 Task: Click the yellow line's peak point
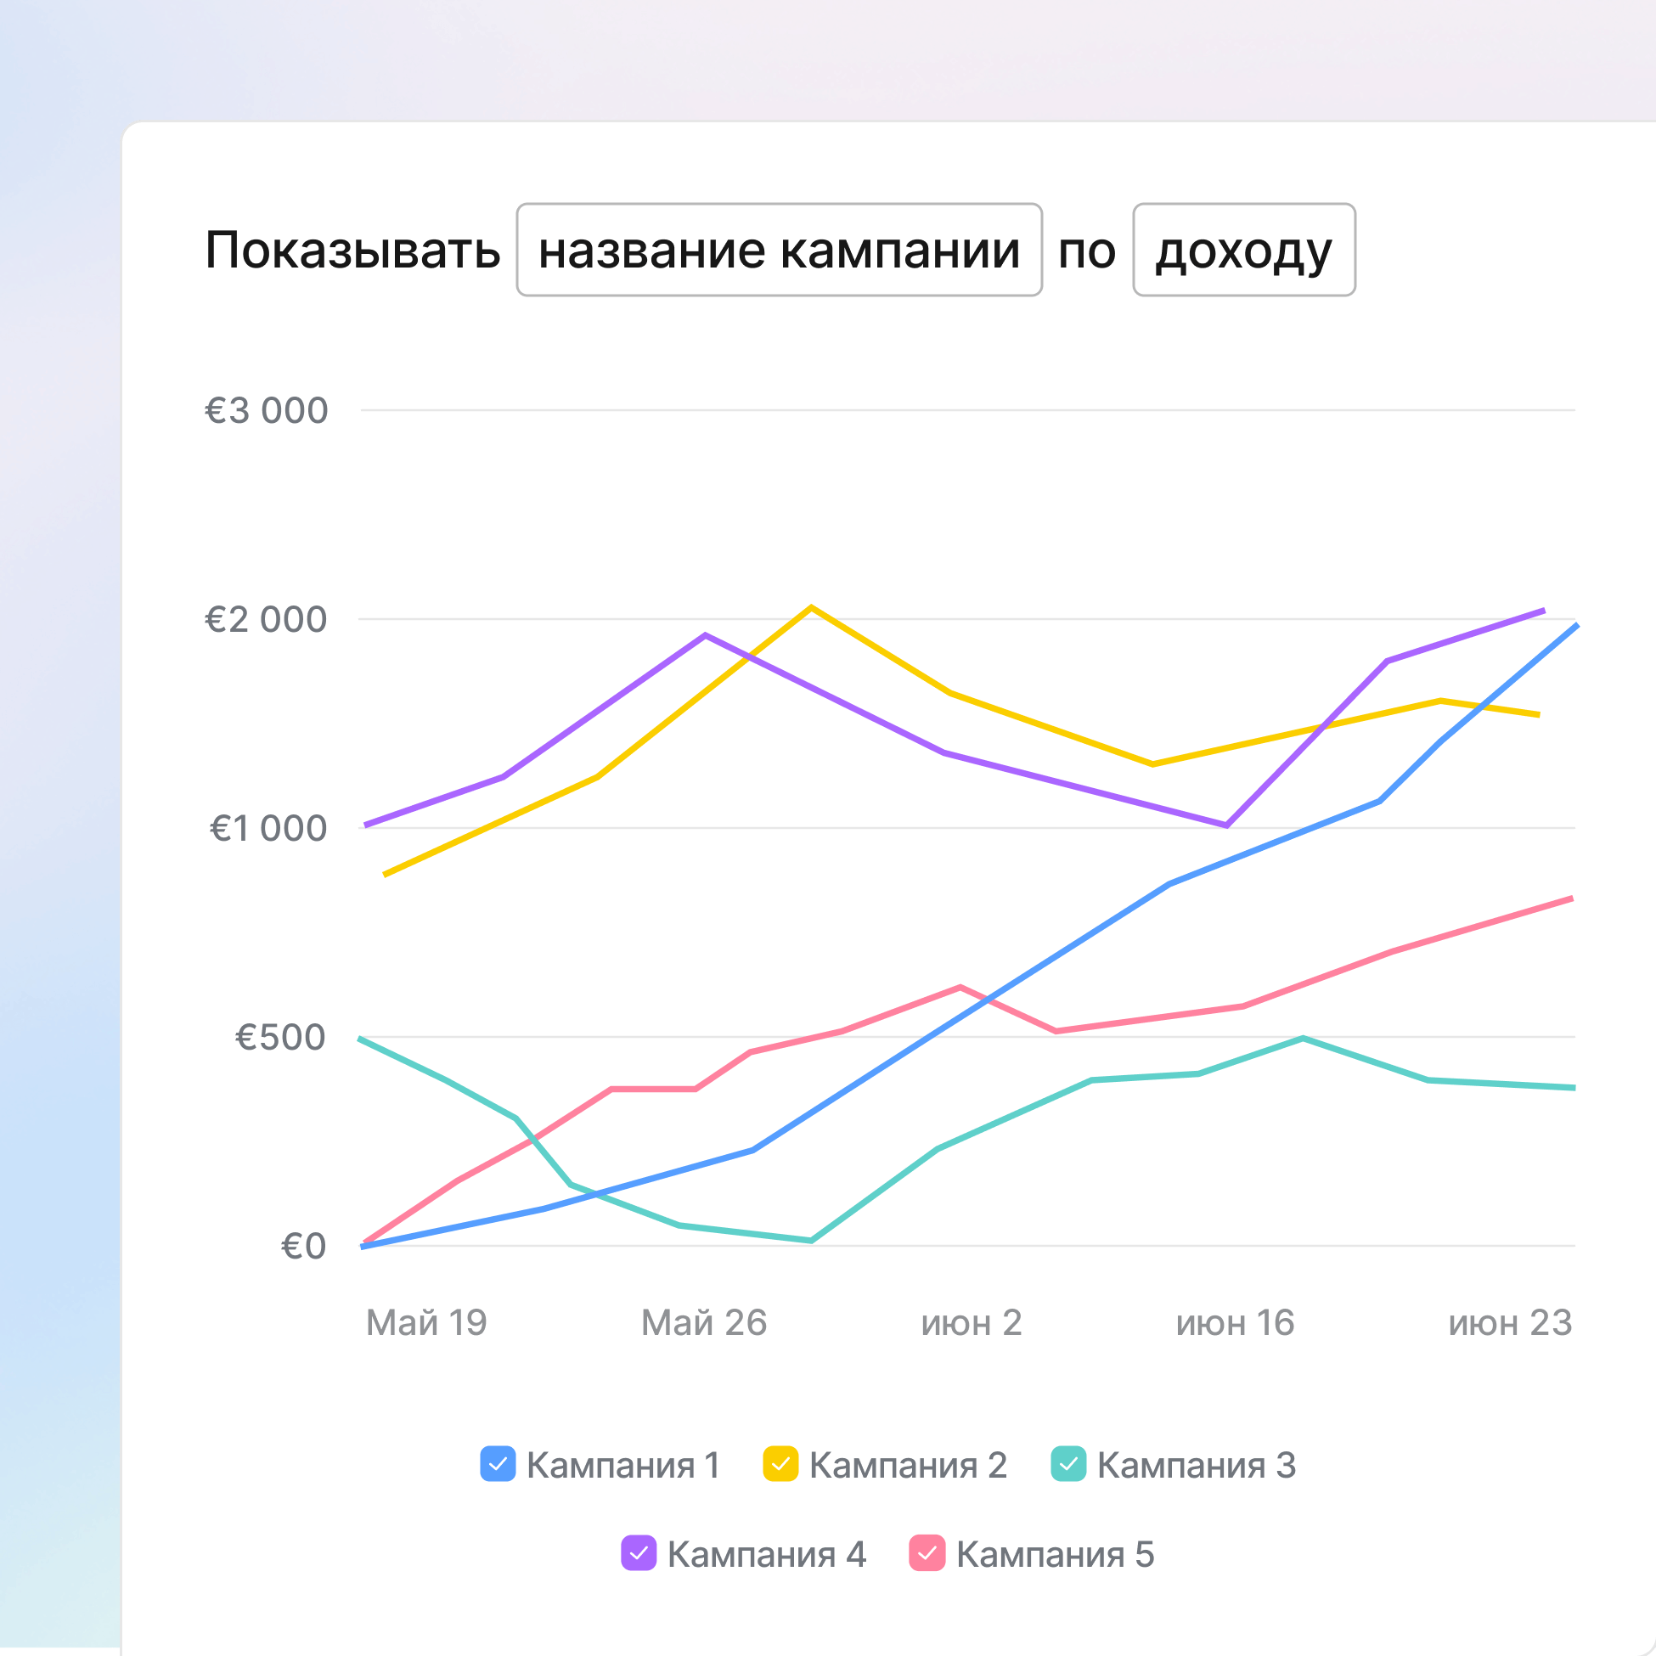(811, 608)
